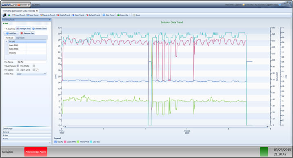Disable the Value Popups checkbox
This screenshot has width=293, height=158.
coord(18,66)
